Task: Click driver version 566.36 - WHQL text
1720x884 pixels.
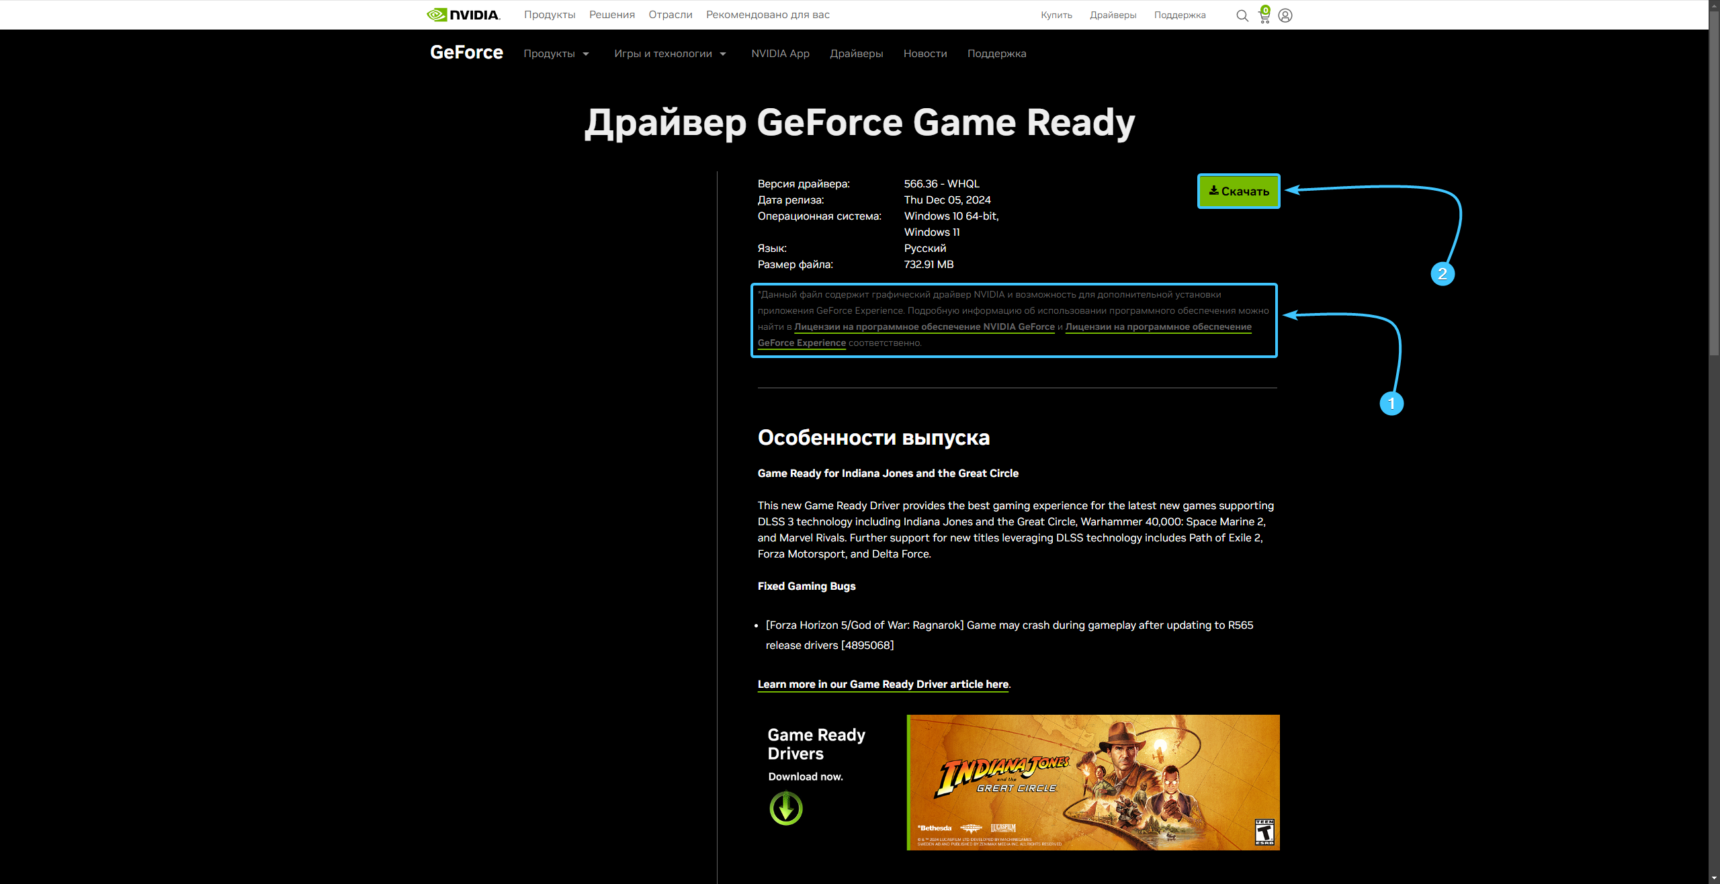Action: pos(941,184)
